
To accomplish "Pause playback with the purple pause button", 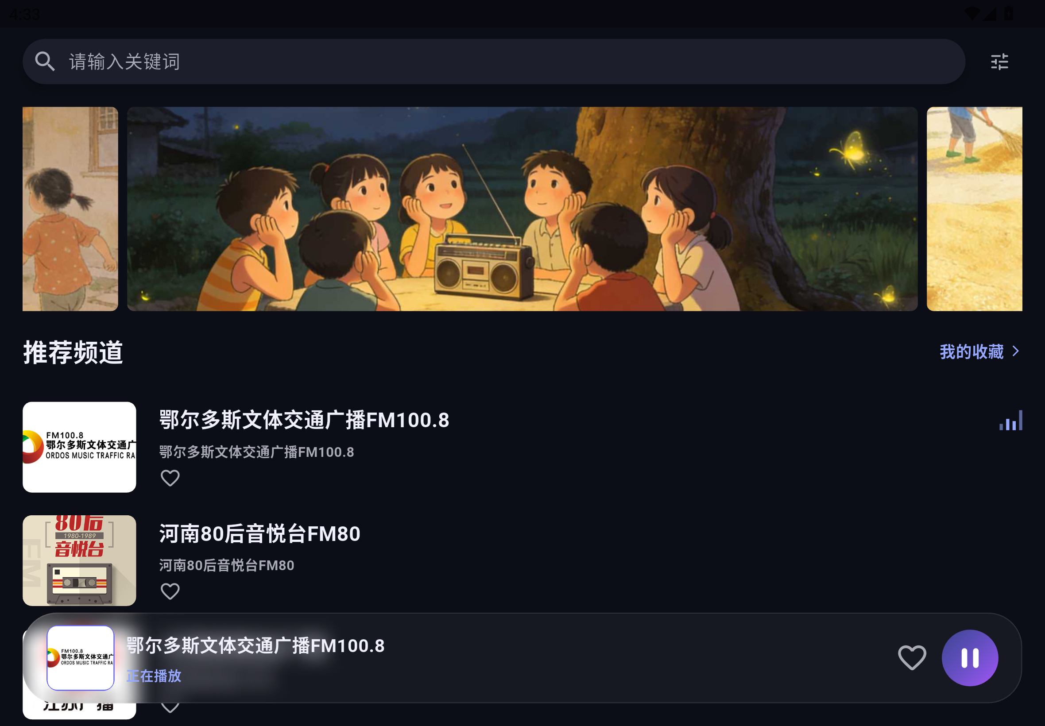I will [x=969, y=657].
